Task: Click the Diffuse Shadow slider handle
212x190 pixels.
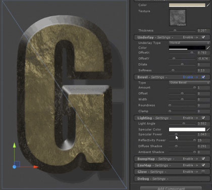Action: point(176,146)
